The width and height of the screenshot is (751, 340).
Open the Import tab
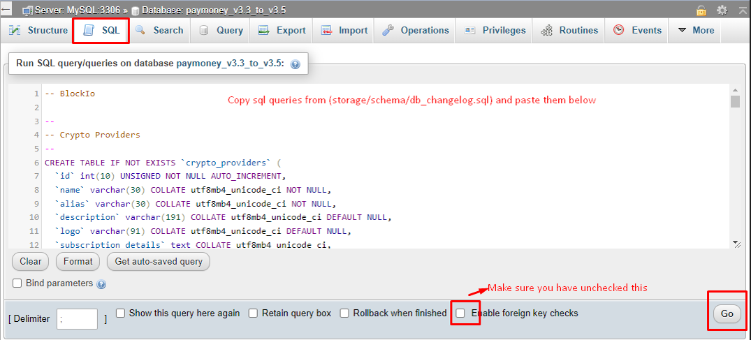coord(344,31)
